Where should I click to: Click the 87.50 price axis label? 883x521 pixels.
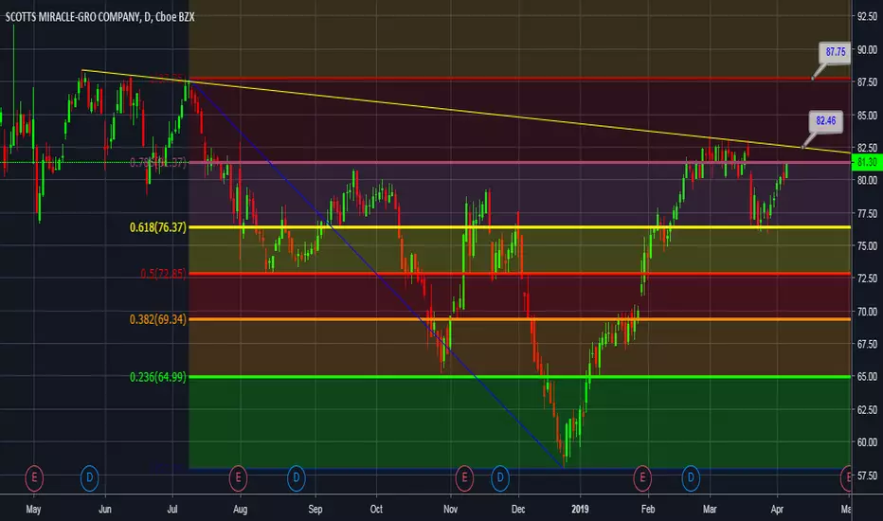point(867,82)
